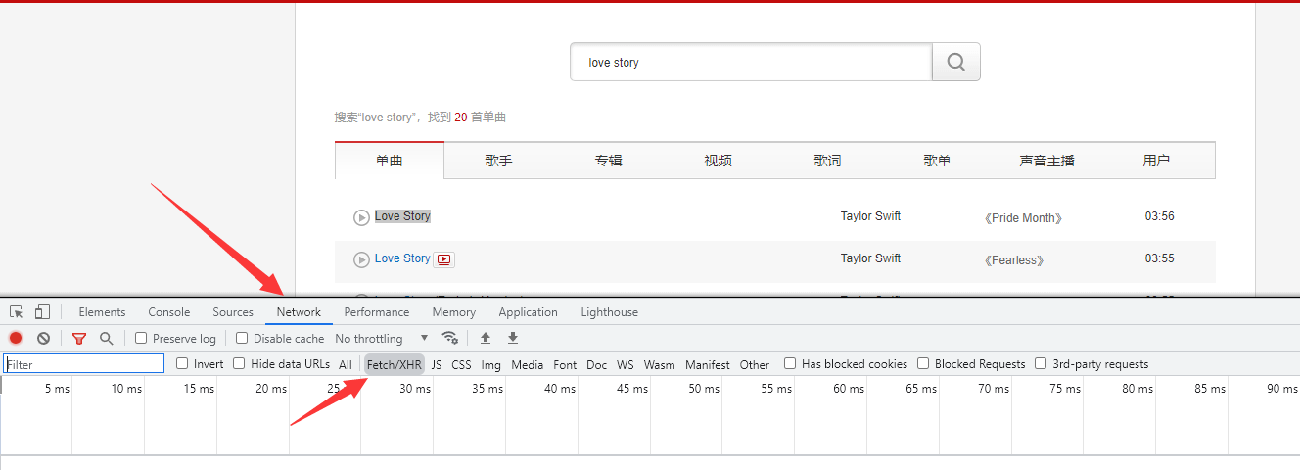Open the MV icon next to Love Story

pos(444,259)
